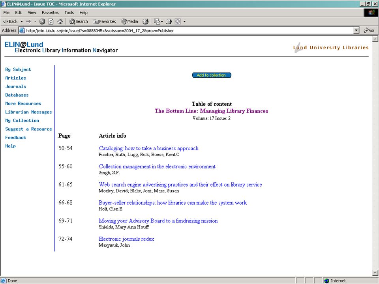Click the scrollbar down arrow
Screen dimensions: 379x284
pos(375,273)
